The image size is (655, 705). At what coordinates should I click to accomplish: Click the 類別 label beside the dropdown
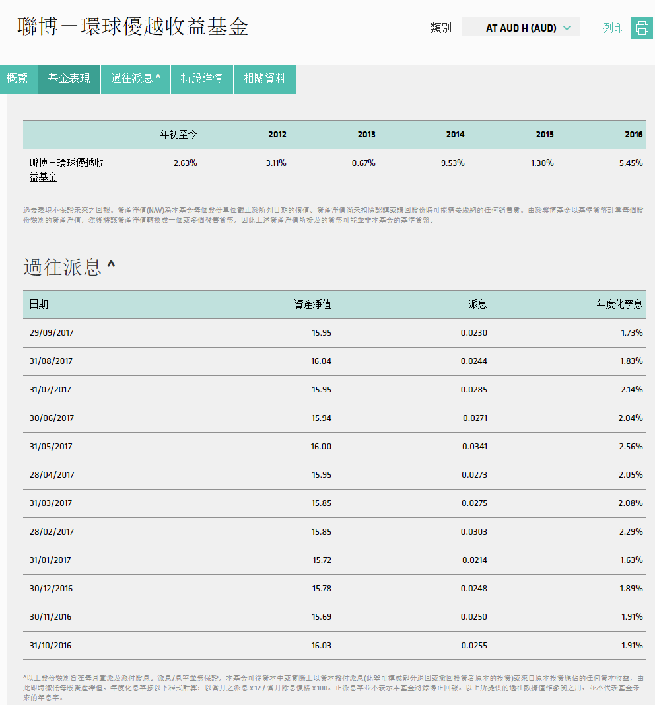(x=440, y=28)
